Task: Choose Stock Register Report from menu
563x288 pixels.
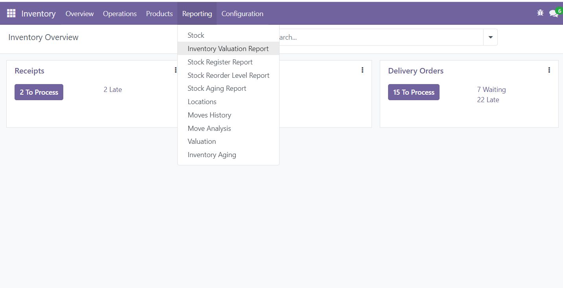Action: point(220,62)
